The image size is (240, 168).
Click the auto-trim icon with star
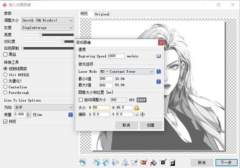144,162
